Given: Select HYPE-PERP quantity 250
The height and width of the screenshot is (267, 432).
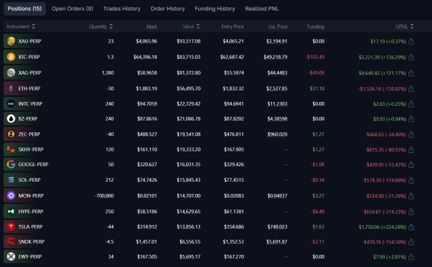Looking at the screenshot, I should tap(109, 211).
